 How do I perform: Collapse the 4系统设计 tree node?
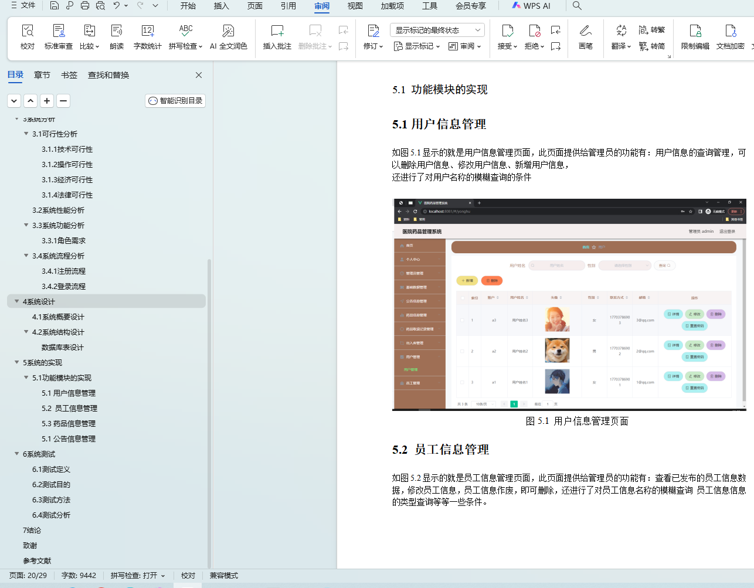tap(17, 301)
